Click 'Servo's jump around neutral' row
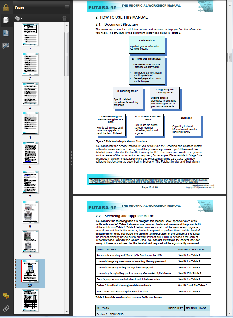The width and height of the screenshot is (233, 318). (x=136, y=279)
